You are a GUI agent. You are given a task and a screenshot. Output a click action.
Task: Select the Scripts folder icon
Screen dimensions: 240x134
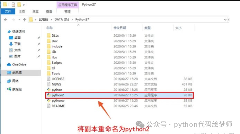tap(49, 63)
